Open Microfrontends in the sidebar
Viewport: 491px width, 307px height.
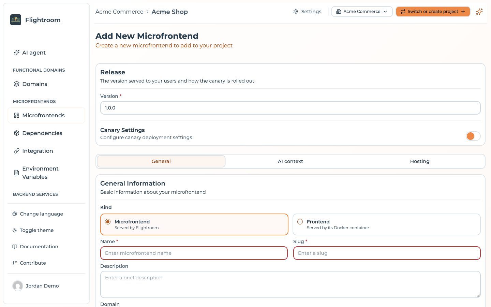coord(46,115)
